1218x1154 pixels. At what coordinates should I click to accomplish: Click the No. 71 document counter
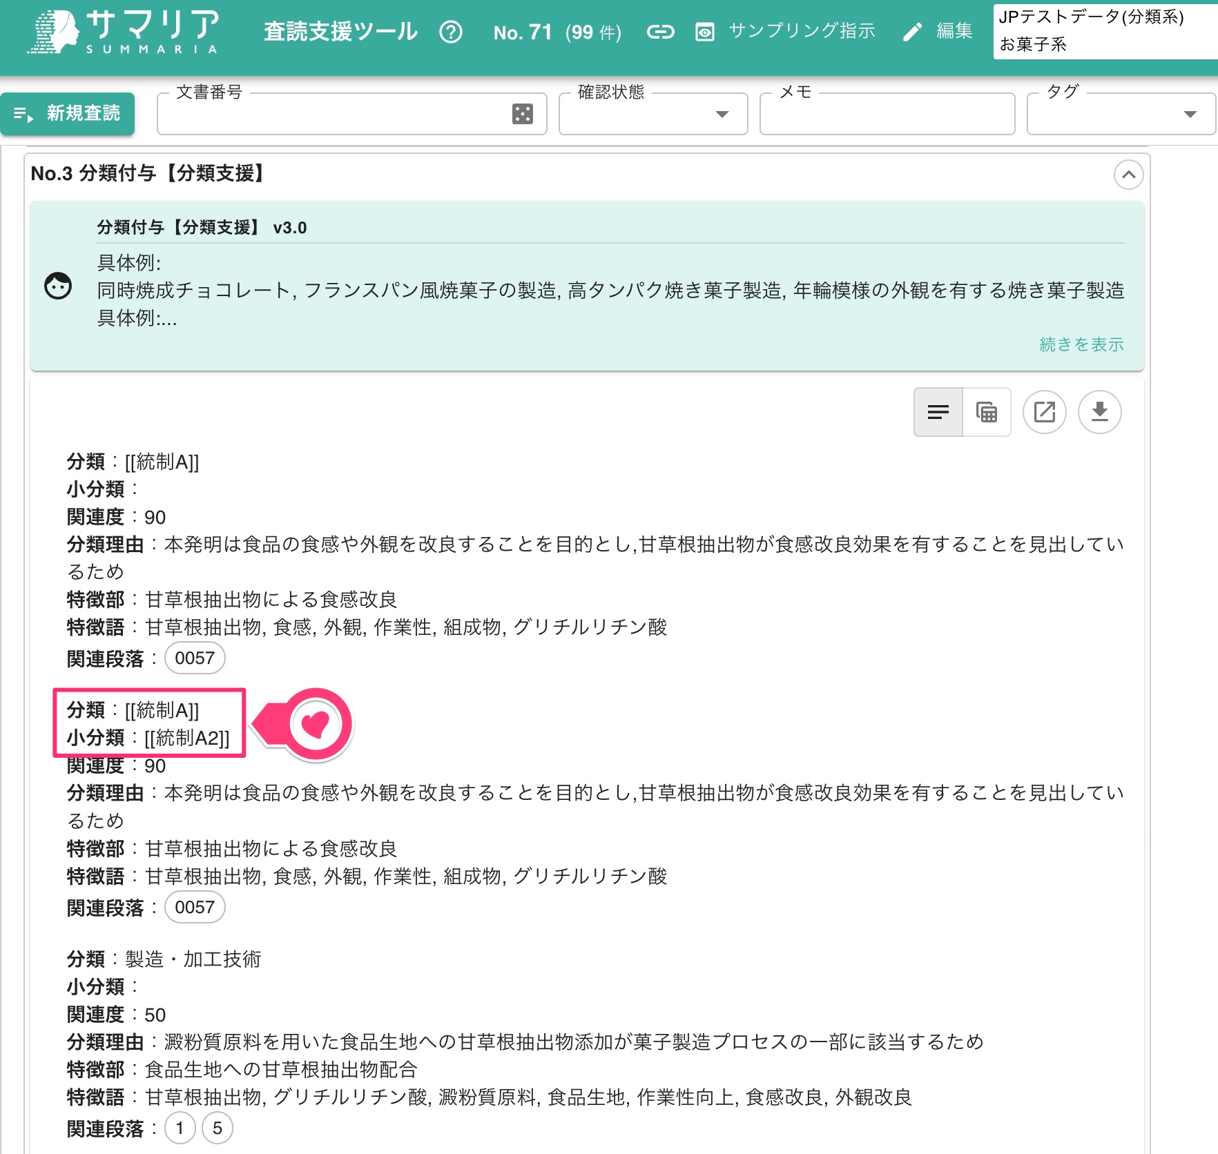click(557, 32)
